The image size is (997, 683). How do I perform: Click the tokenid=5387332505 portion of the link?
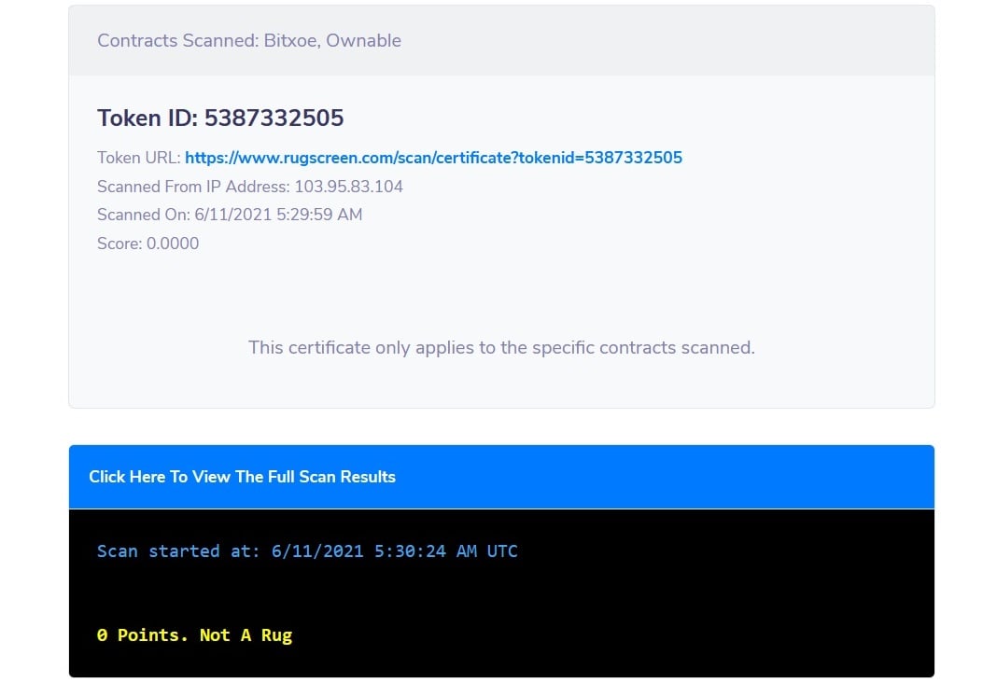[x=600, y=158]
